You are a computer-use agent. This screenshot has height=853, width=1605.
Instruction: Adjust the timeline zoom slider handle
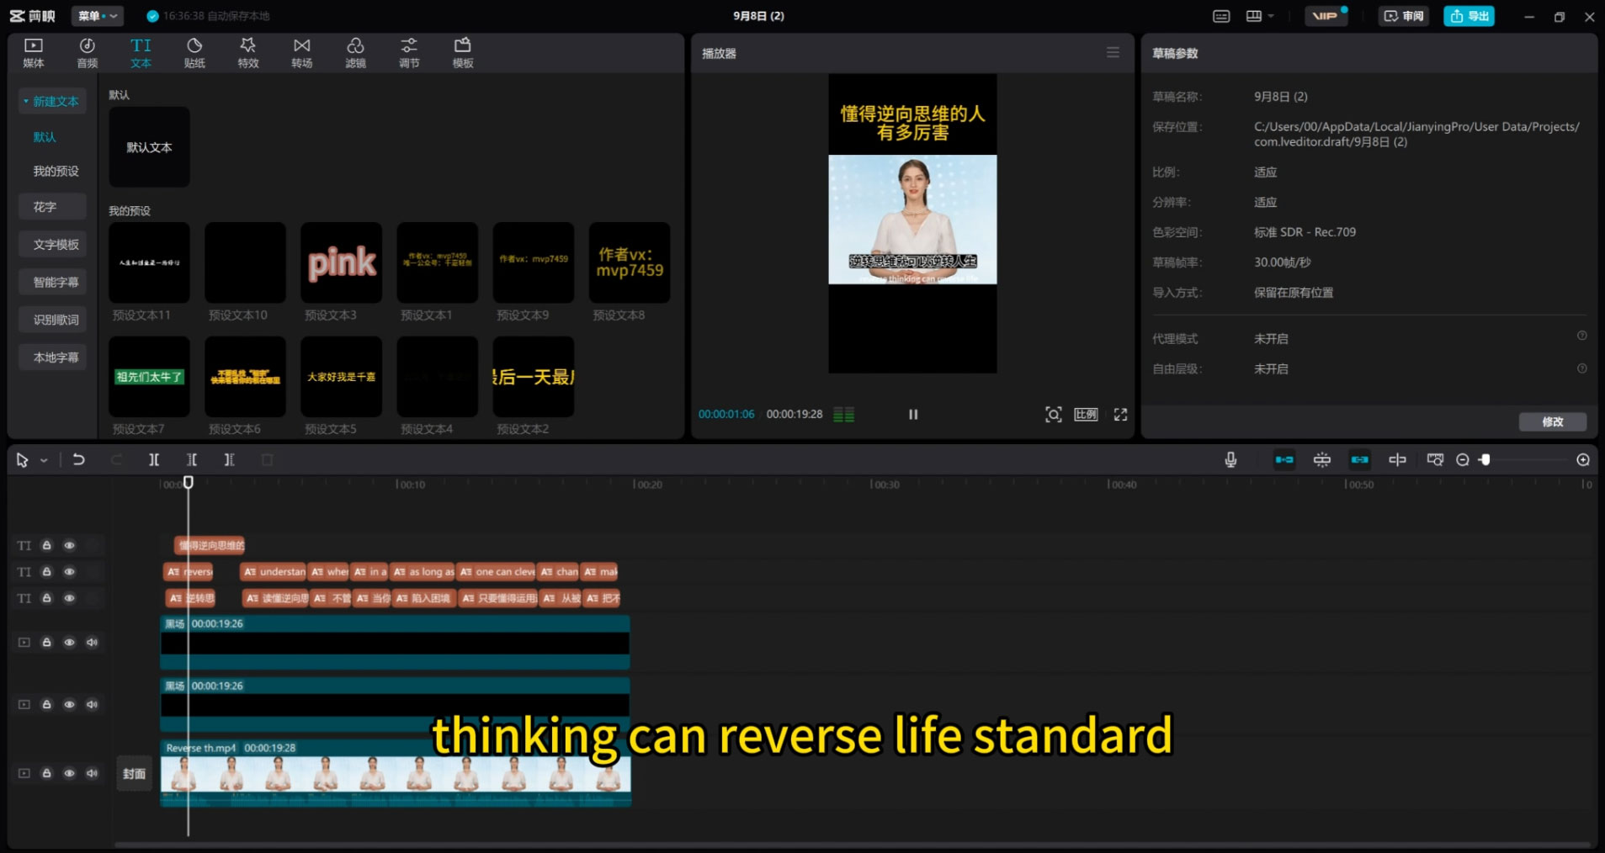[x=1485, y=459]
